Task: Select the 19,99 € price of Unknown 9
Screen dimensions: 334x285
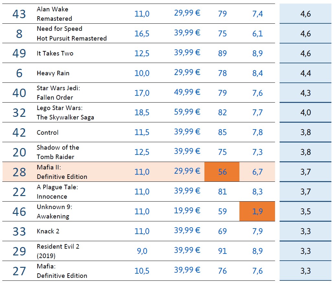Action: click(187, 211)
